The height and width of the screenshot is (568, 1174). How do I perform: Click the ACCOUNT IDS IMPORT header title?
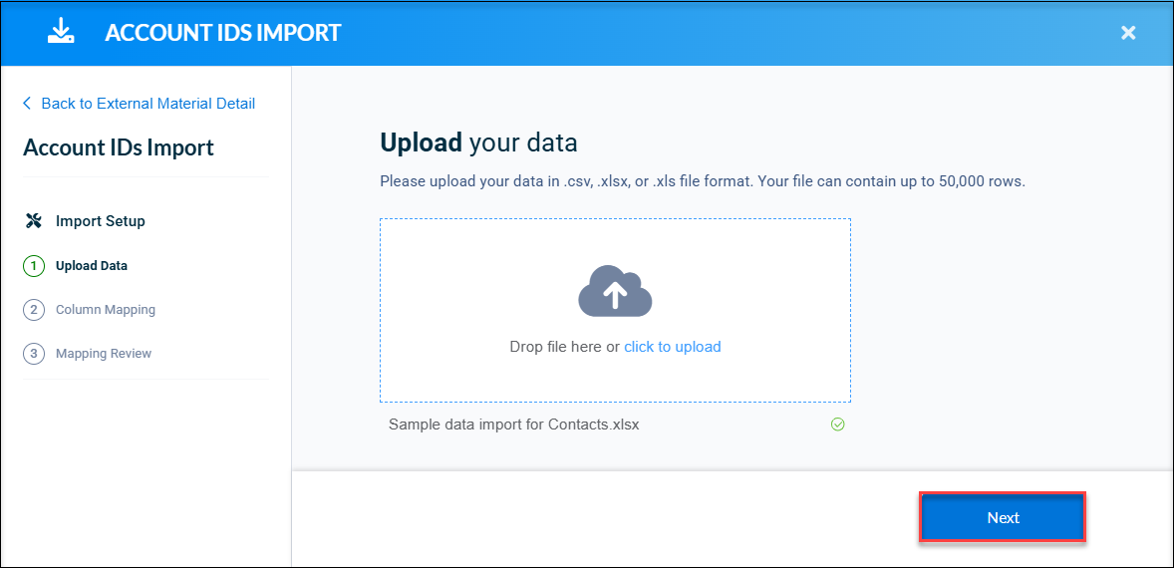click(x=223, y=32)
